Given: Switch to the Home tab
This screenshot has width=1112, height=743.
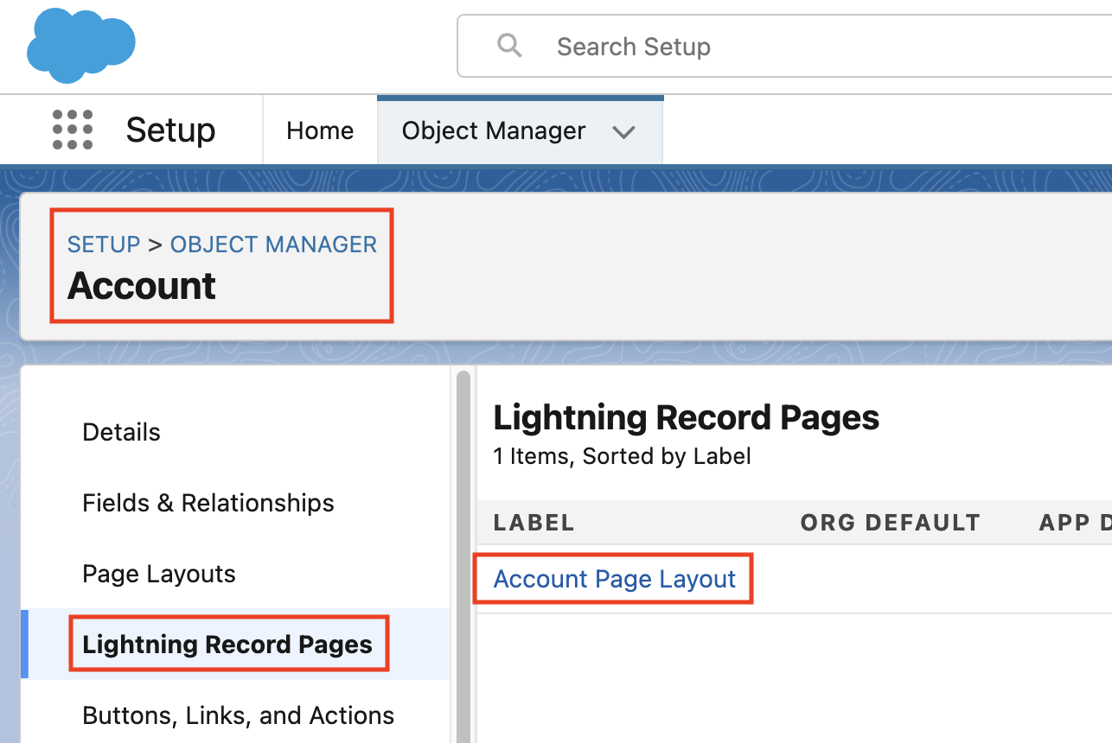Looking at the screenshot, I should click(x=320, y=130).
